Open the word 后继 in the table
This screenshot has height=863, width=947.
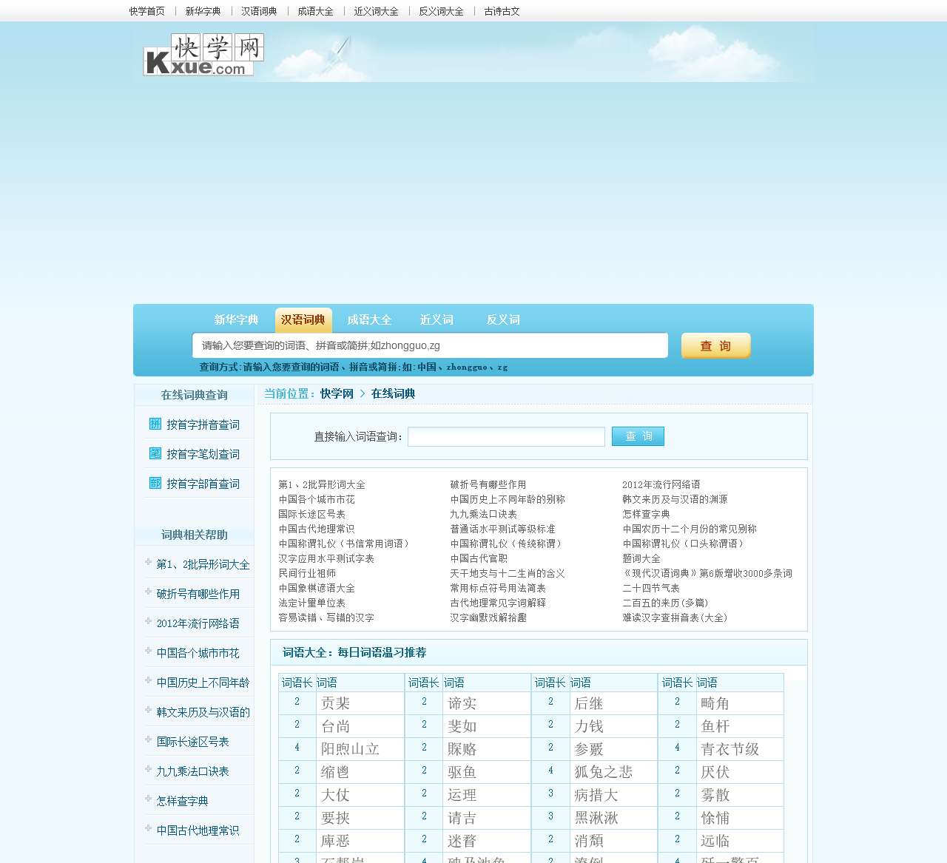[x=589, y=703]
